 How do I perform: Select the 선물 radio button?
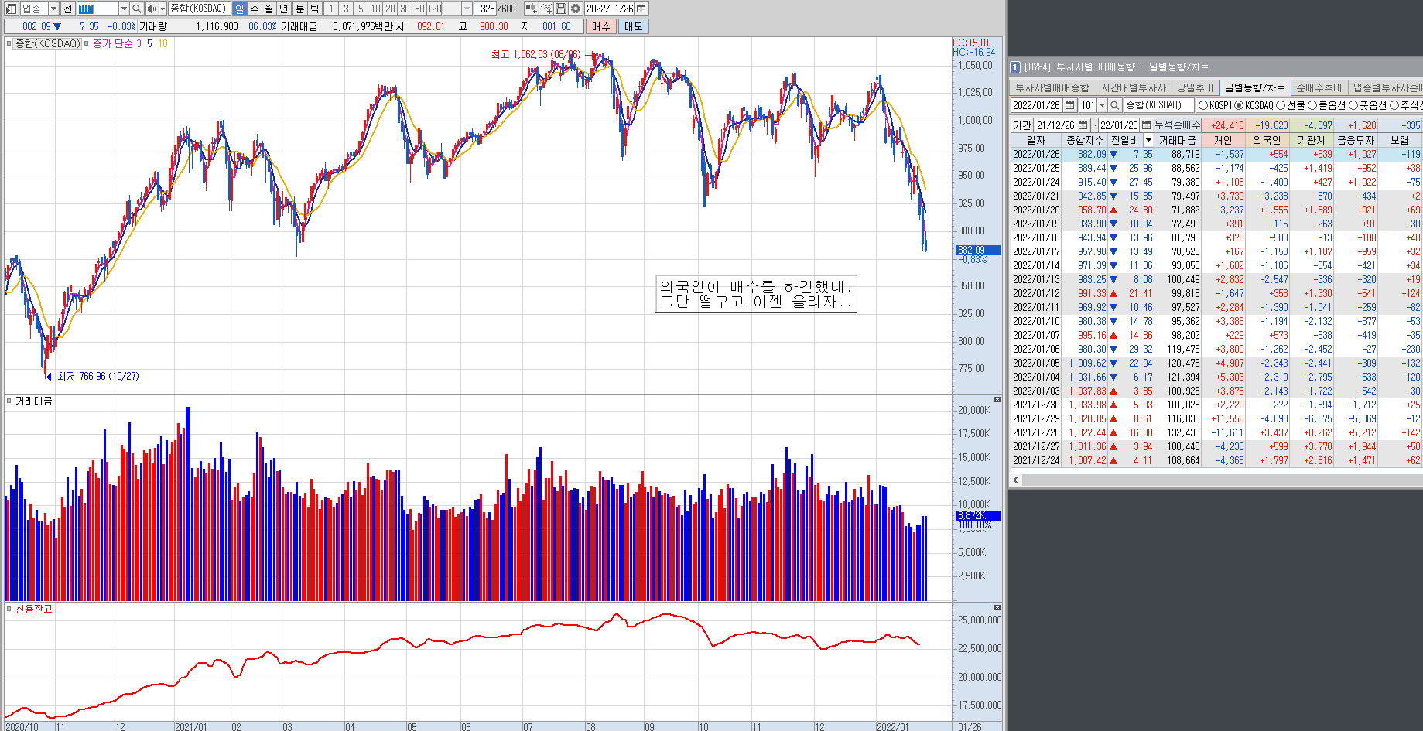1281,105
